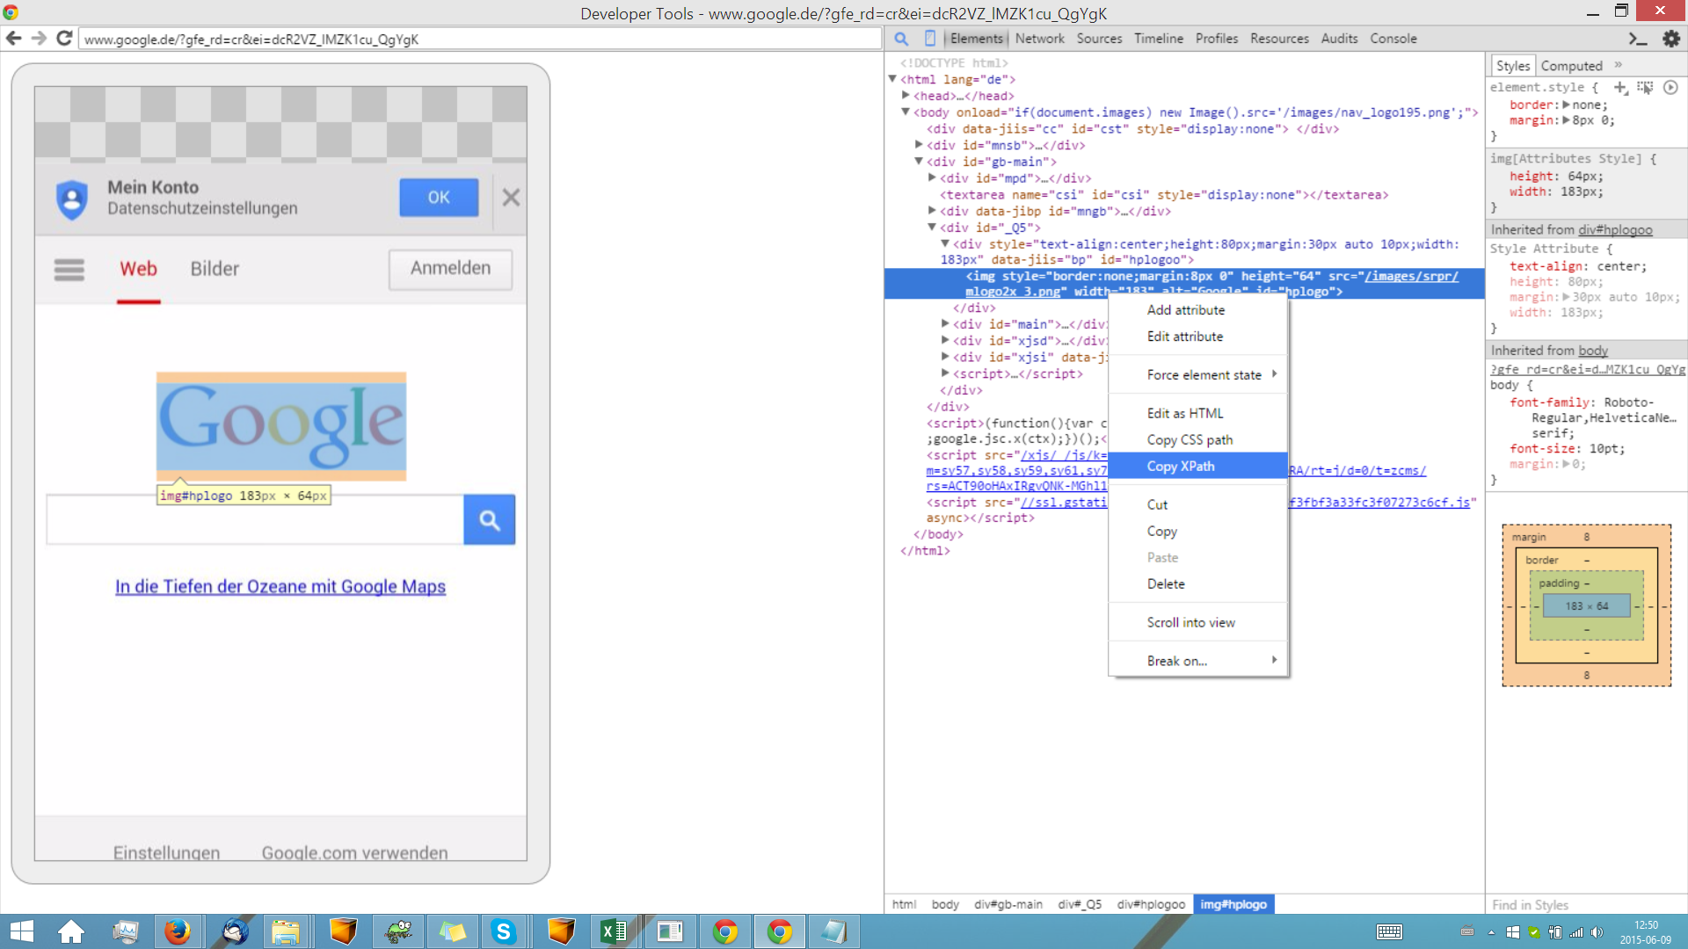
Task: Click the browser forward arrow
Action: click(x=39, y=39)
